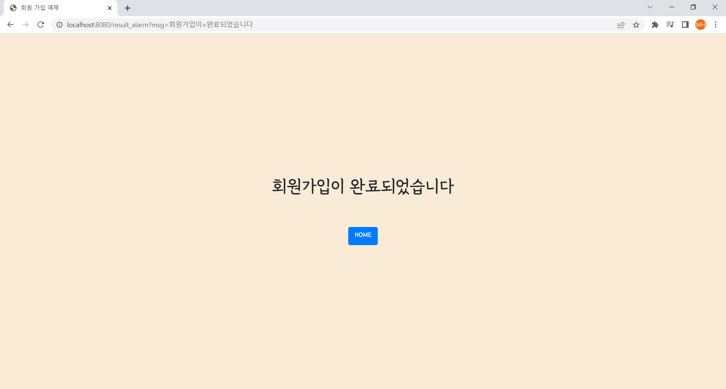Open the side panel icon
This screenshot has width=726, height=389.
(x=686, y=25)
